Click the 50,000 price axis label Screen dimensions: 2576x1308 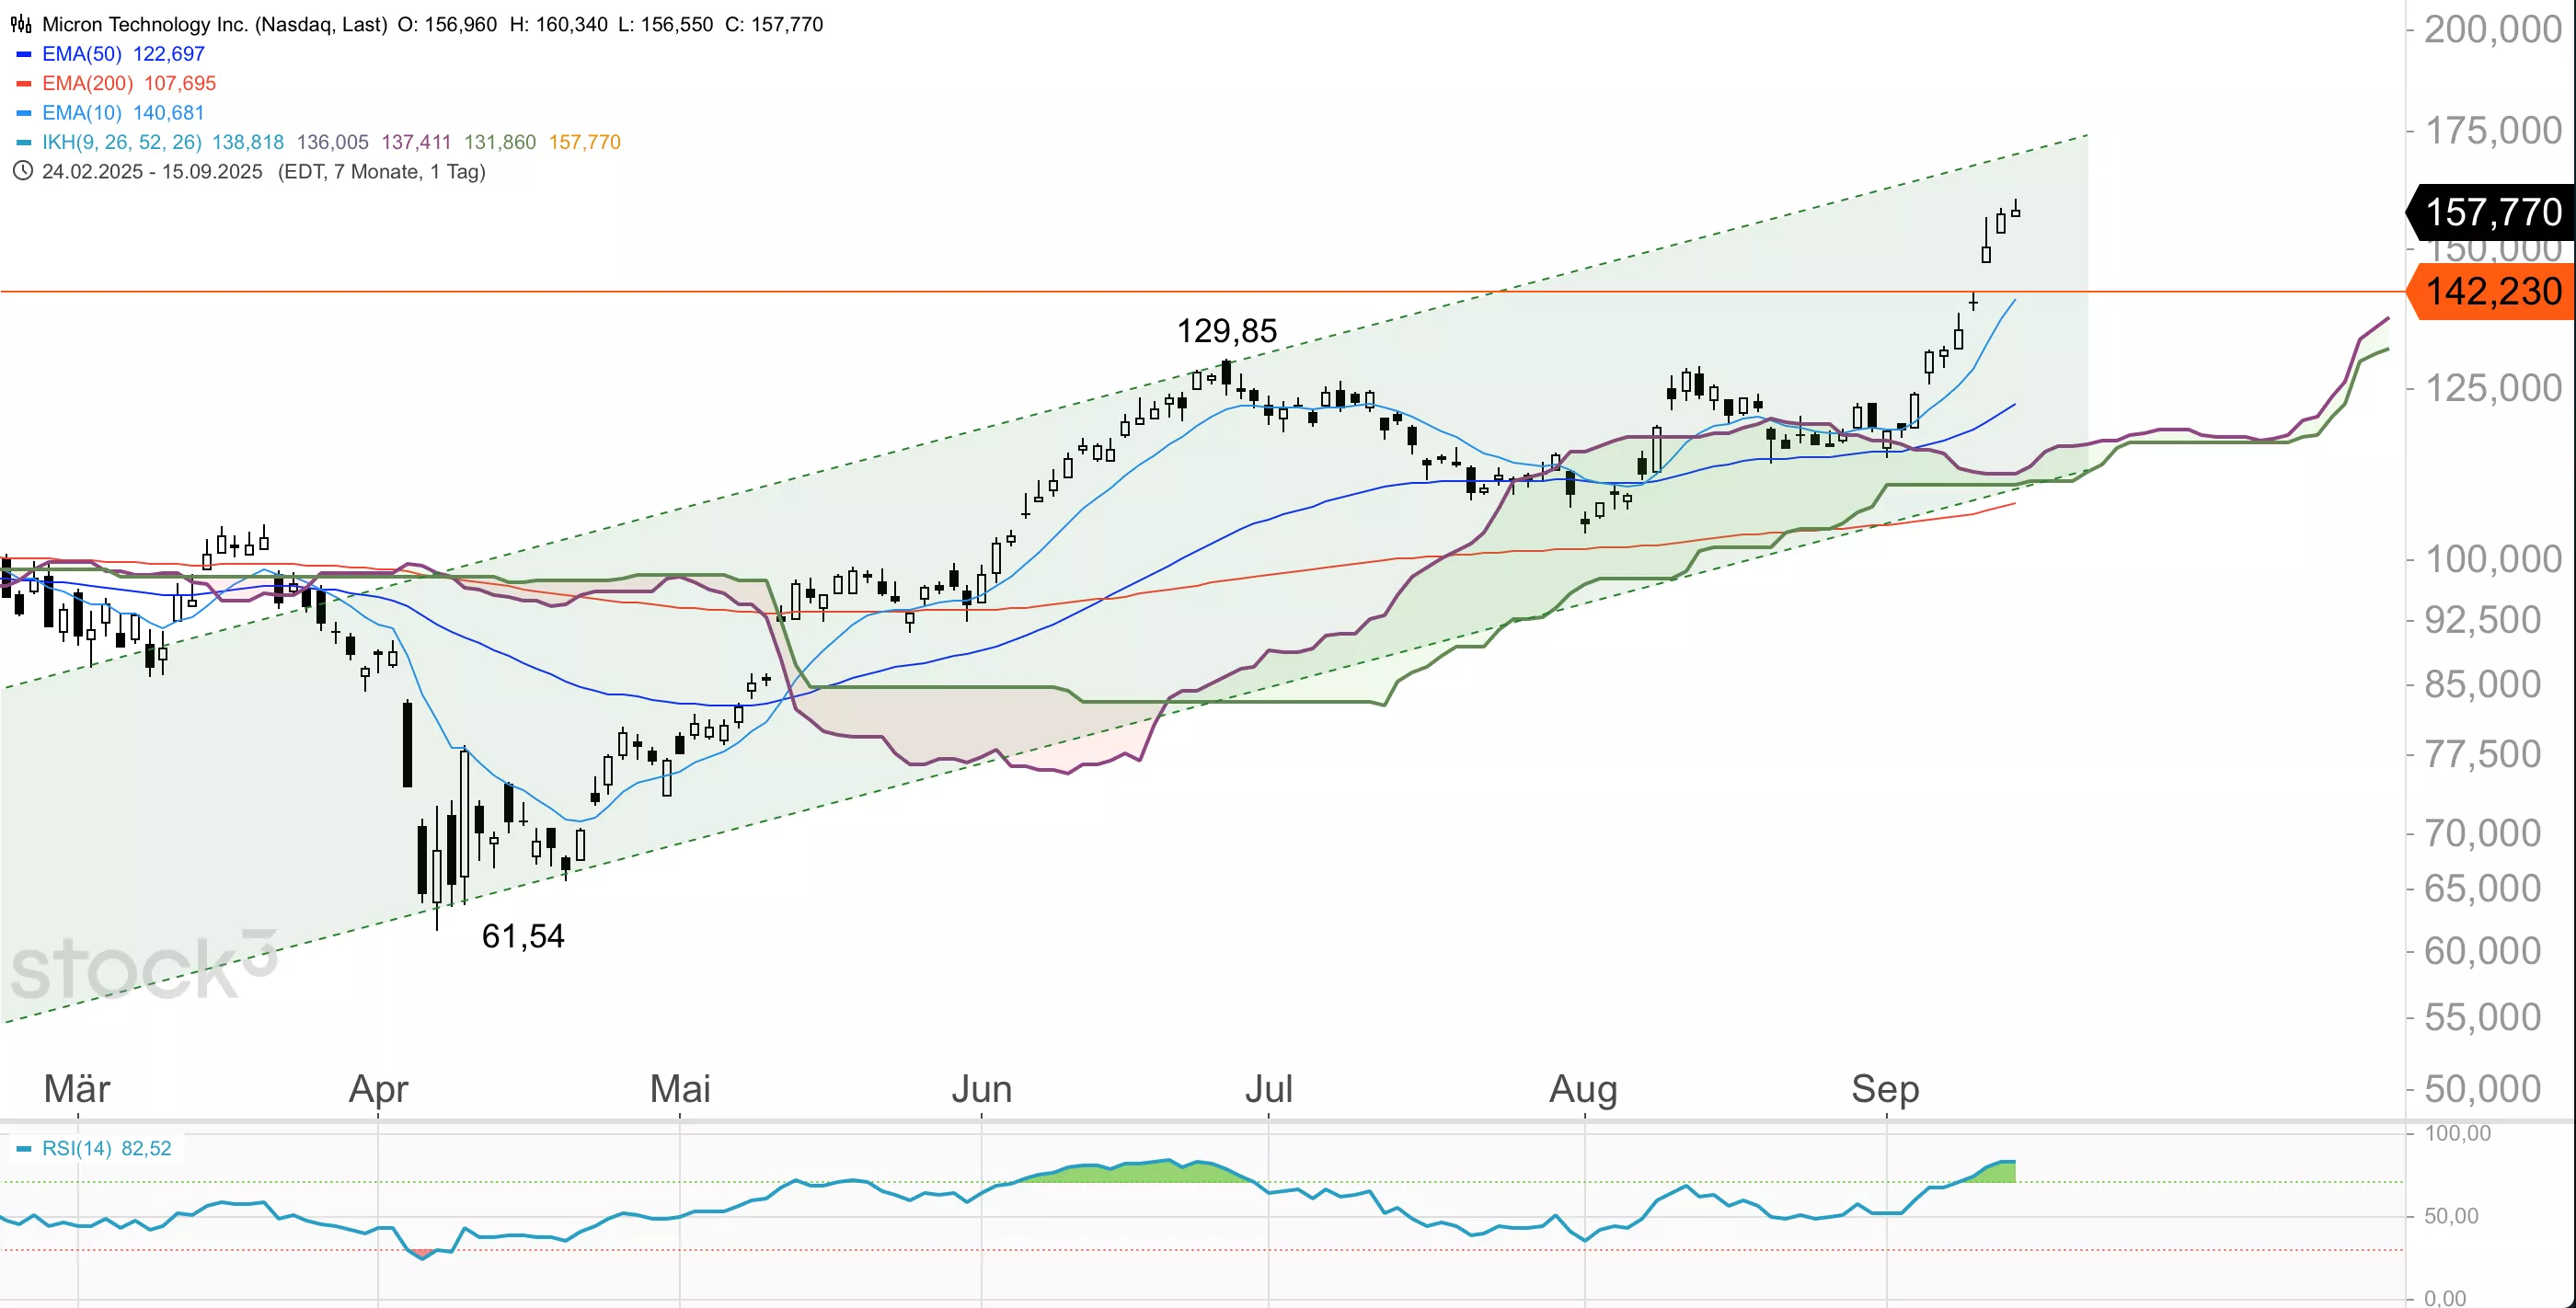2482,1088
